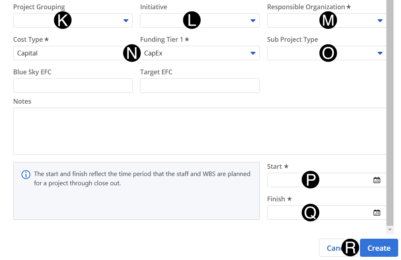This screenshot has height=260, width=401.
Task: Expand the Sub Project Type dropdown
Action: [380, 53]
